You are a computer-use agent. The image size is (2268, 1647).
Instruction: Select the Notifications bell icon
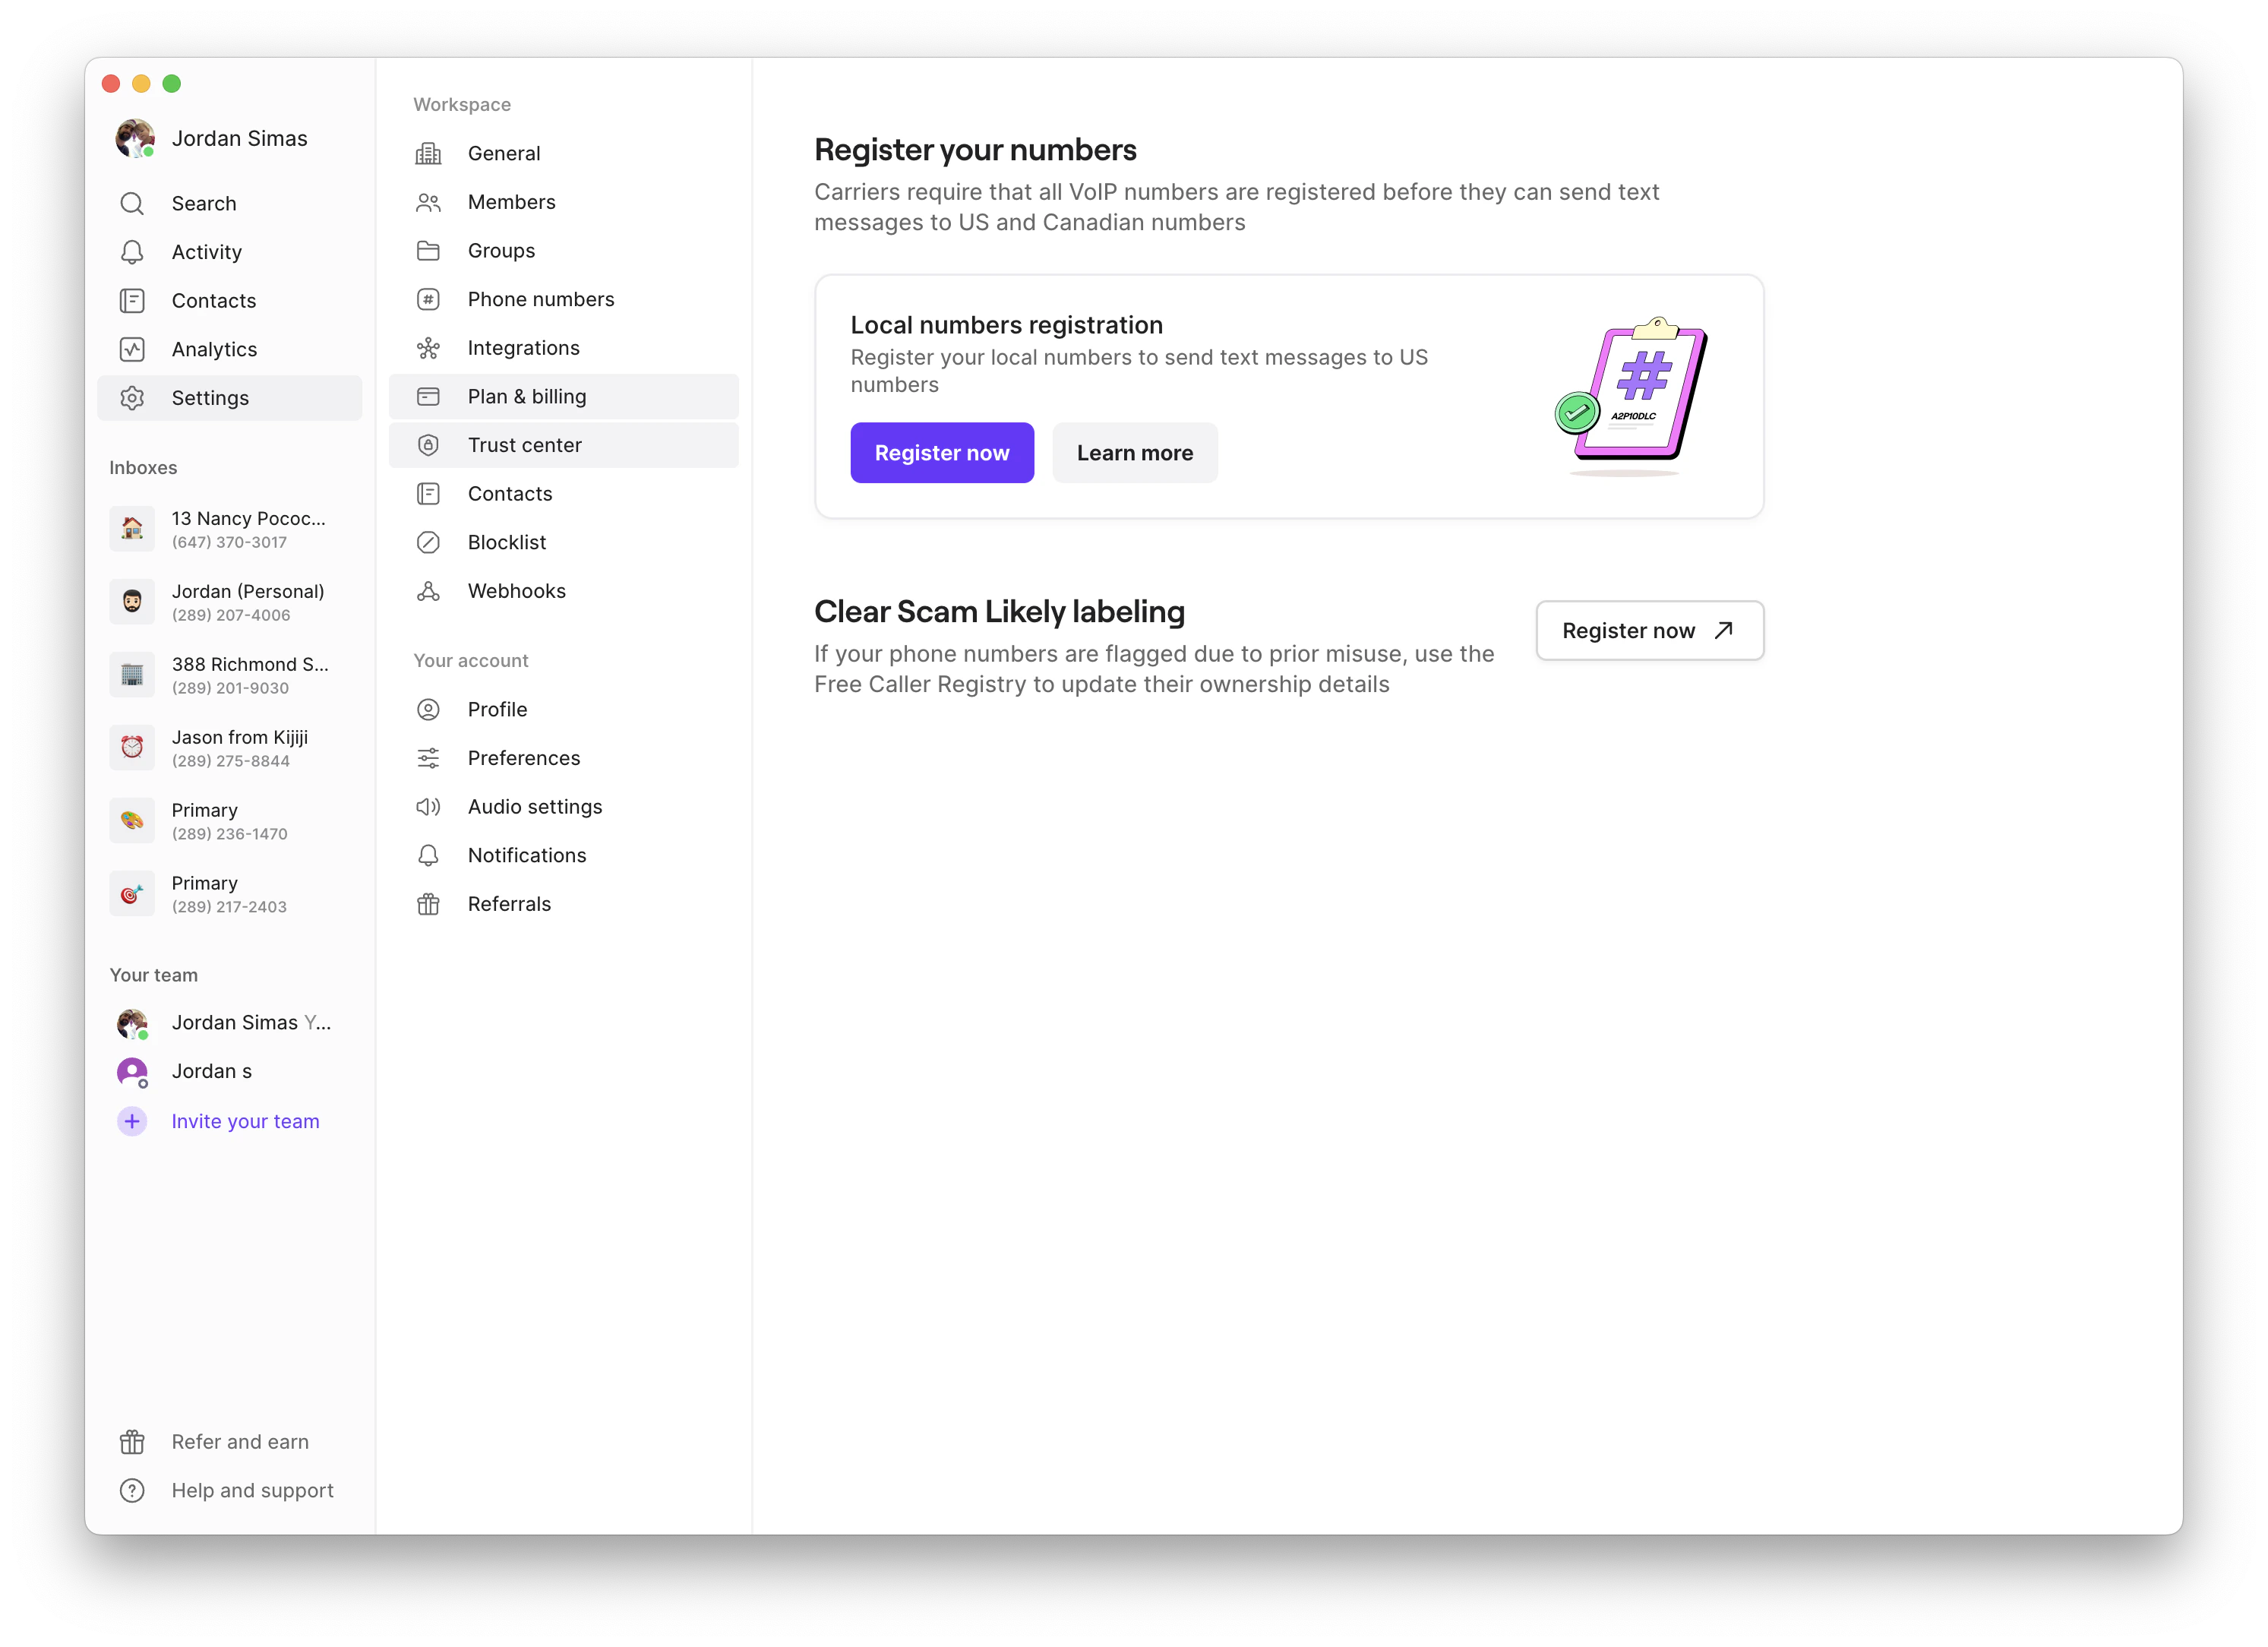(428, 855)
